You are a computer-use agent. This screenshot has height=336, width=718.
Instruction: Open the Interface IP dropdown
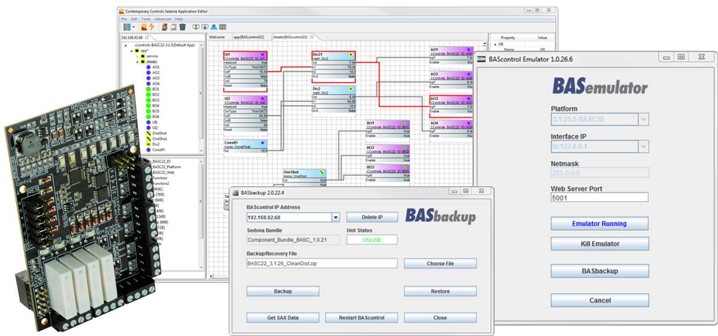[x=642, y=146]
